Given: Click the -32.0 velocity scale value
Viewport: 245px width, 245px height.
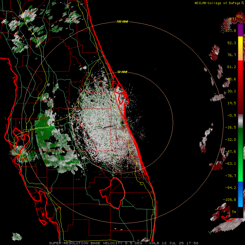Looking at the screenshot, I should [231, 140].
